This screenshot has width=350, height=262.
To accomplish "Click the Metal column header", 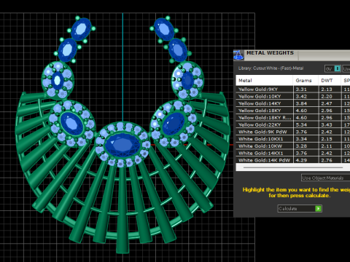I will point(264,80).
